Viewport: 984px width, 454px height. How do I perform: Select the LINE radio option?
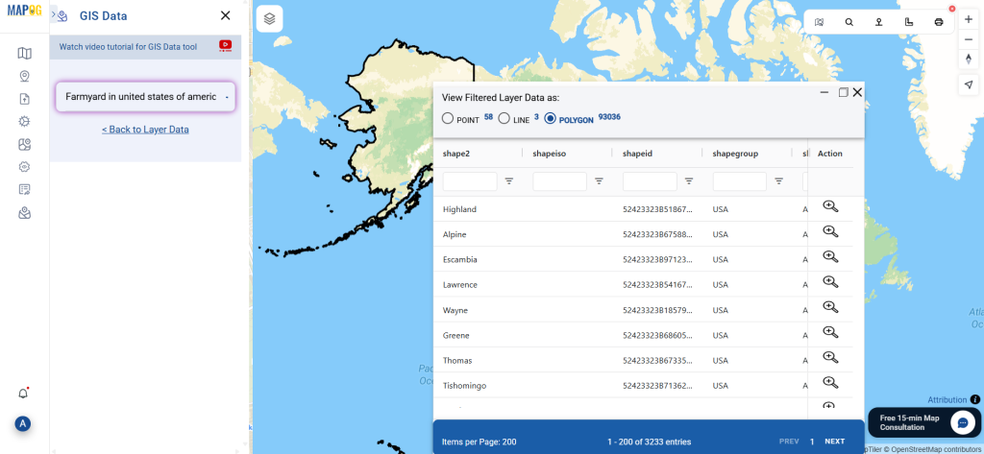[x=504, y=119]
